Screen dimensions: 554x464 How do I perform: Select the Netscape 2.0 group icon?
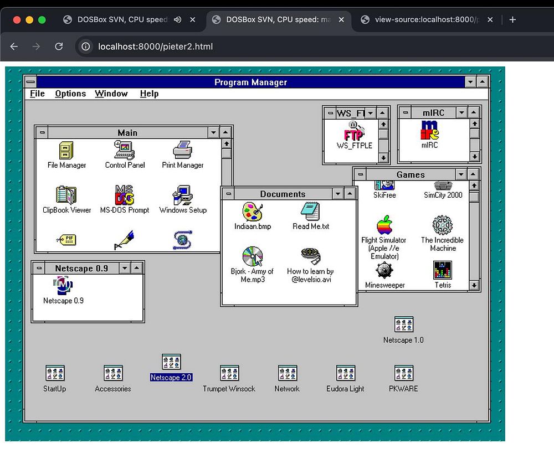171,362
